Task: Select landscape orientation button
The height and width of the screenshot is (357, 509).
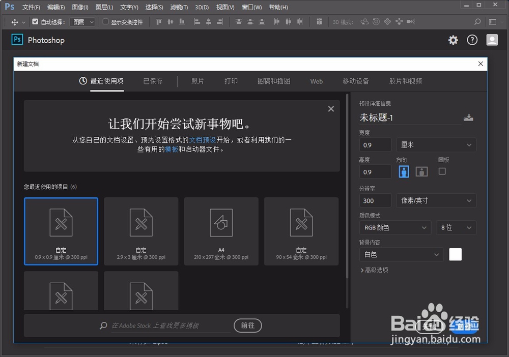Action: 421,171
